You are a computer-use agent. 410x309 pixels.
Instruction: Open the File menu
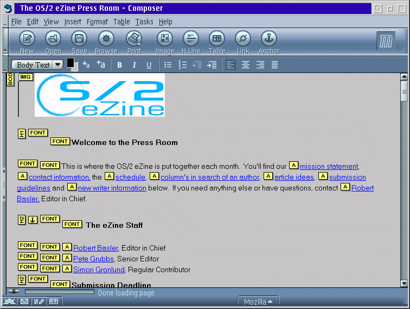pos(16,22)
